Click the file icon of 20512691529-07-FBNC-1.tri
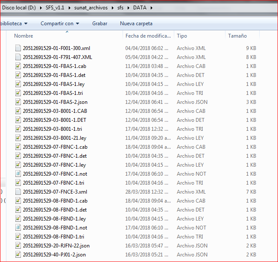Screen dimensions: 278x262 [x=18, y=183]
